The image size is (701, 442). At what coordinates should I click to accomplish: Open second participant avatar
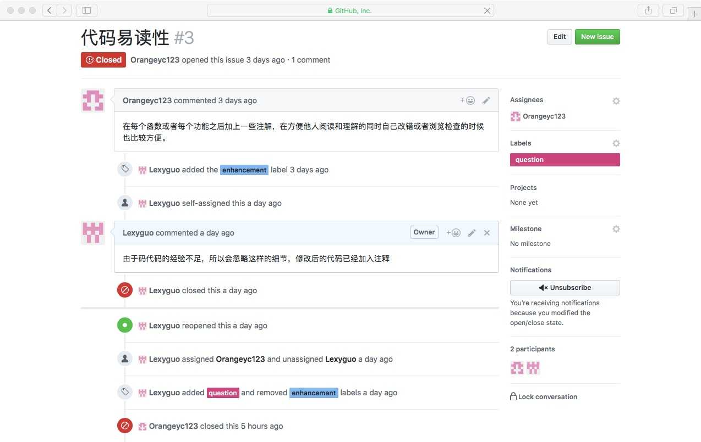point(533,368)
